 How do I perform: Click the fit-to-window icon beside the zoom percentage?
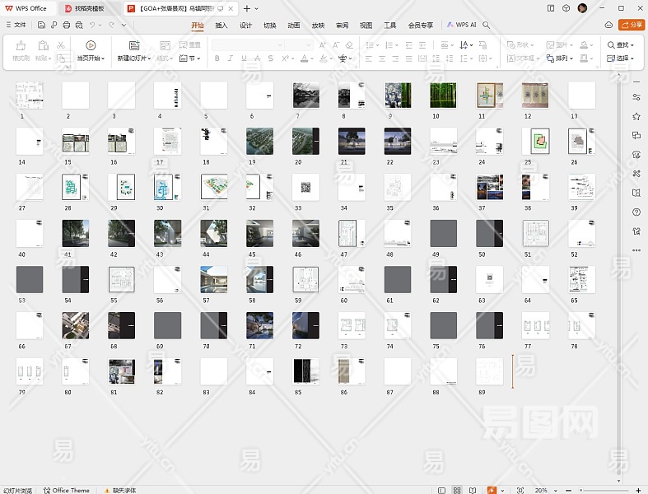520,490
